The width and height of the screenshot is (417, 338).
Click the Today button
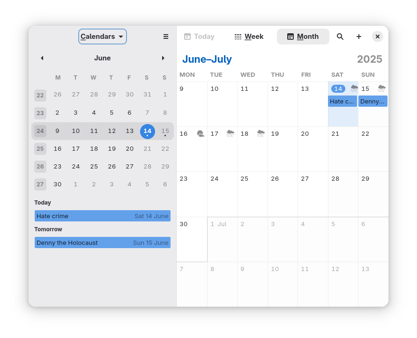pyautogui.click(x=200, y=37)
